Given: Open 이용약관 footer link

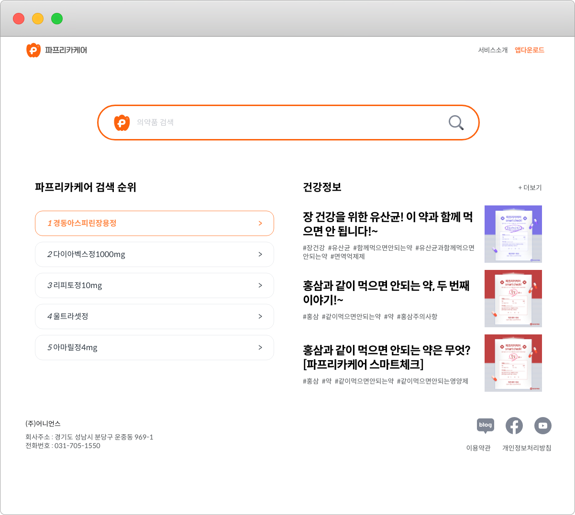Looking at the screenshot, I should coord(478,448).
